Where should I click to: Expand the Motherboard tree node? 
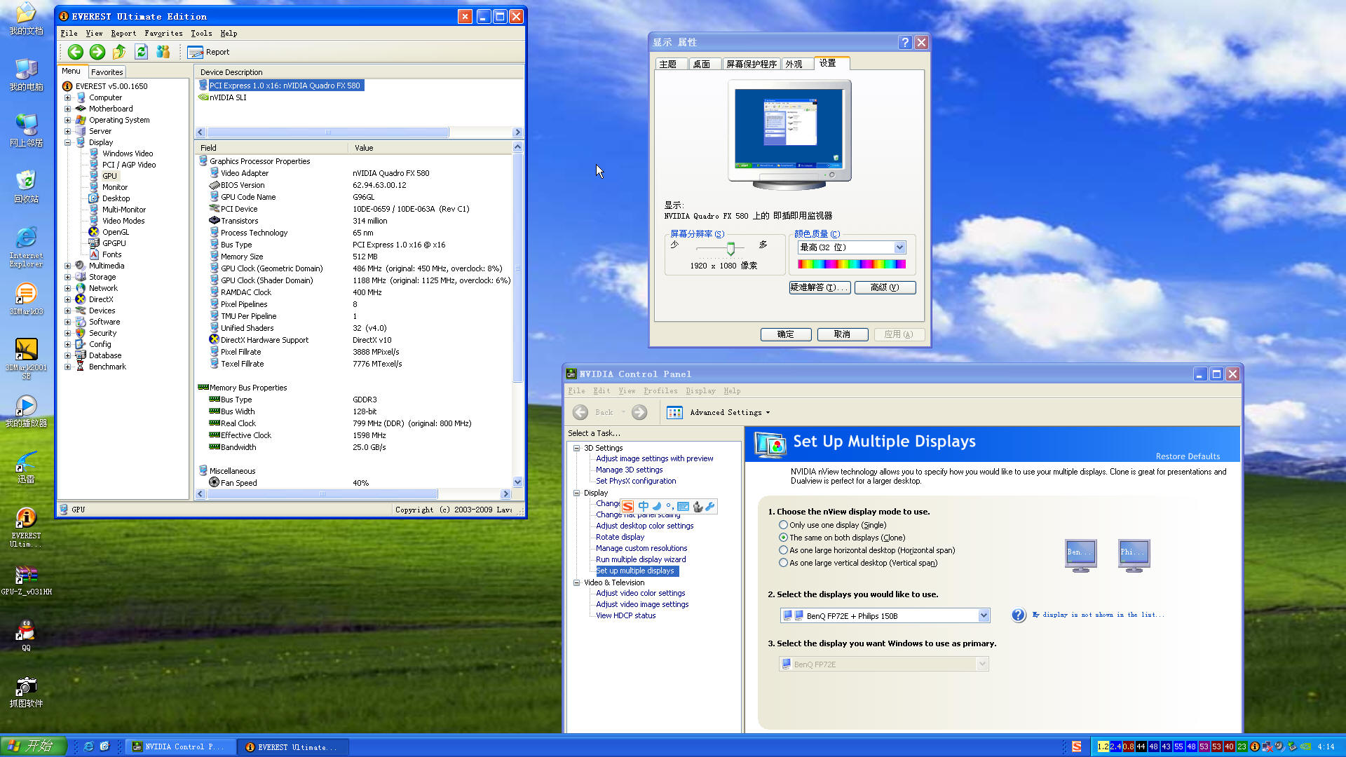(67, 109)
